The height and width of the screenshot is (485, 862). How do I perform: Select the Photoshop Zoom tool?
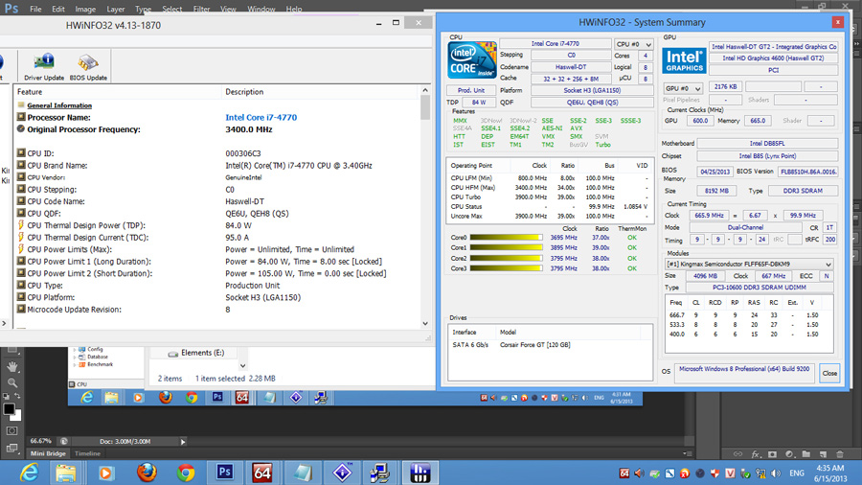click(12, 383)
